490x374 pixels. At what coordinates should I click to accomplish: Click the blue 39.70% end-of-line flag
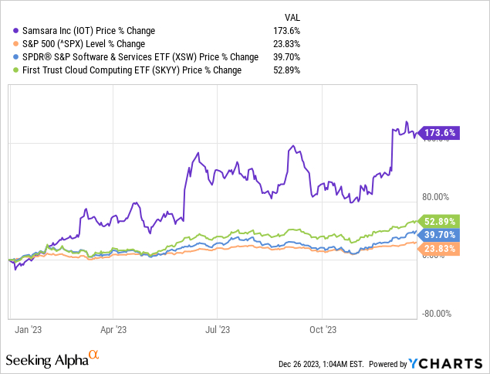pos(438,234)
